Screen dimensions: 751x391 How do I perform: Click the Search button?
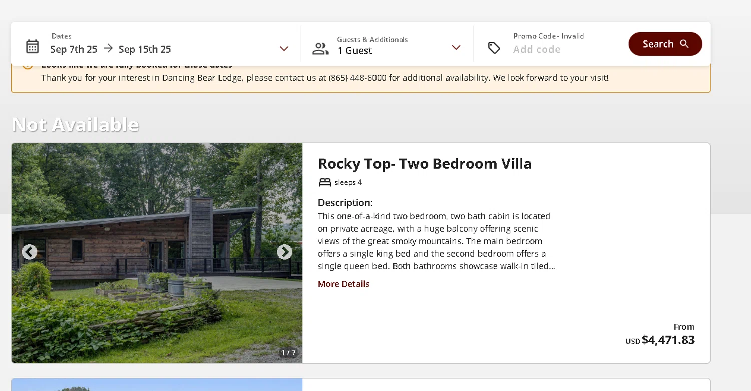[x=665, y=44]
